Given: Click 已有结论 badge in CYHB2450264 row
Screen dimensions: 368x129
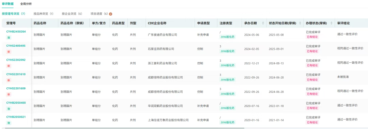Looking at the screenshot, I should (x=312, y=37).
